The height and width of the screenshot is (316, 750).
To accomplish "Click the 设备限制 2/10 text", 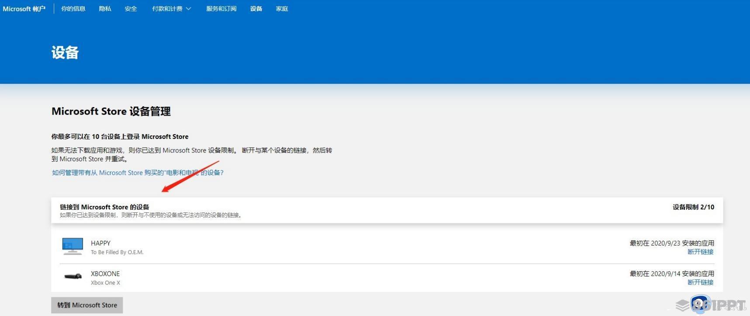I will click(x=693, y=207).
